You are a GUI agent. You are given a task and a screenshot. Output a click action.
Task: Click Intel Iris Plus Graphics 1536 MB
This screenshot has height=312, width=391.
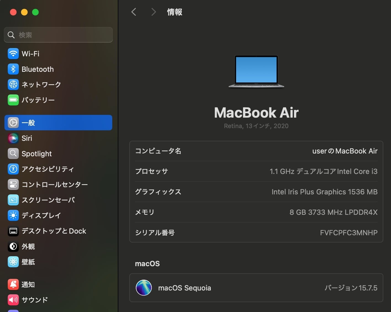click(325, 192)
